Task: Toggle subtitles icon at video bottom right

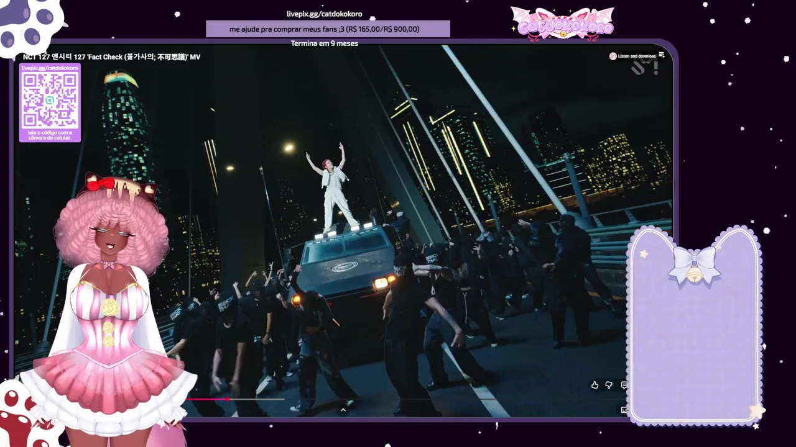Action: (x=624, y=410)
